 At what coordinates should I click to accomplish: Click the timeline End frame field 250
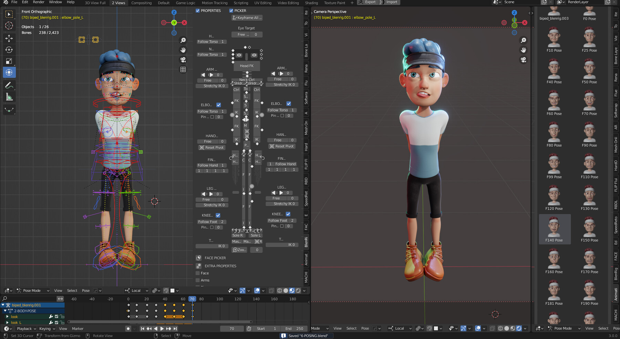point(294,329)
